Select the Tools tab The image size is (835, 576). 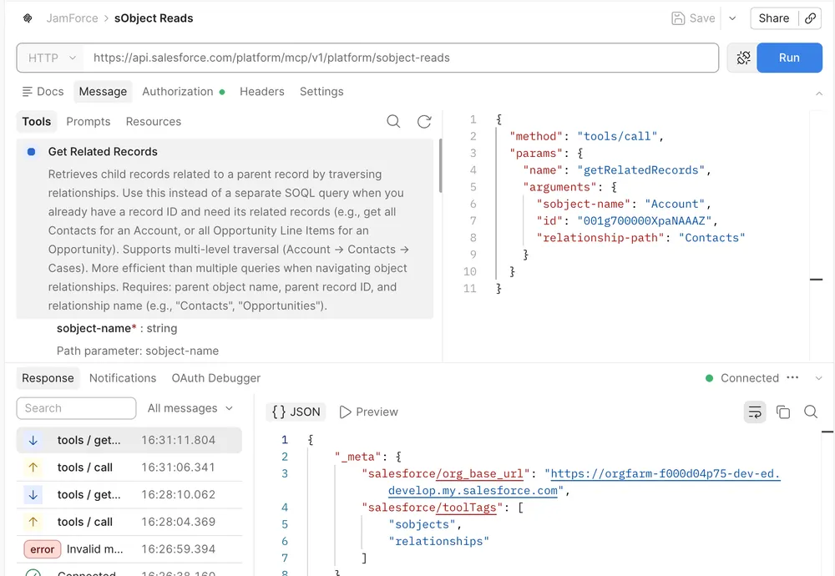pos(36,121)
